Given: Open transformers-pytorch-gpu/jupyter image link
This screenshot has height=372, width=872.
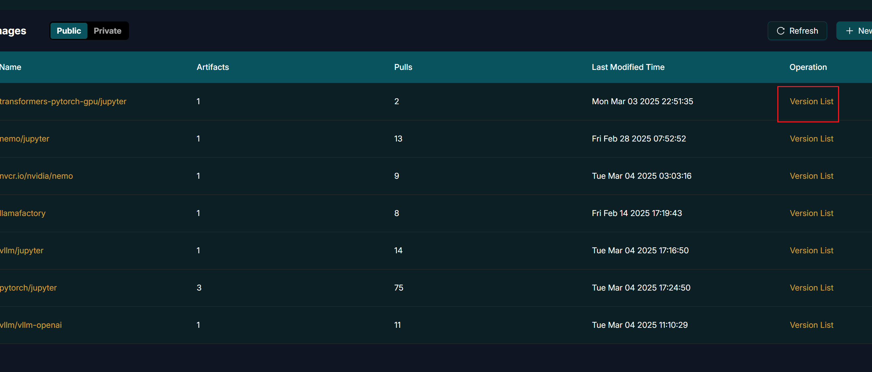Looking at the screenshot, I should tap(63, 101).
